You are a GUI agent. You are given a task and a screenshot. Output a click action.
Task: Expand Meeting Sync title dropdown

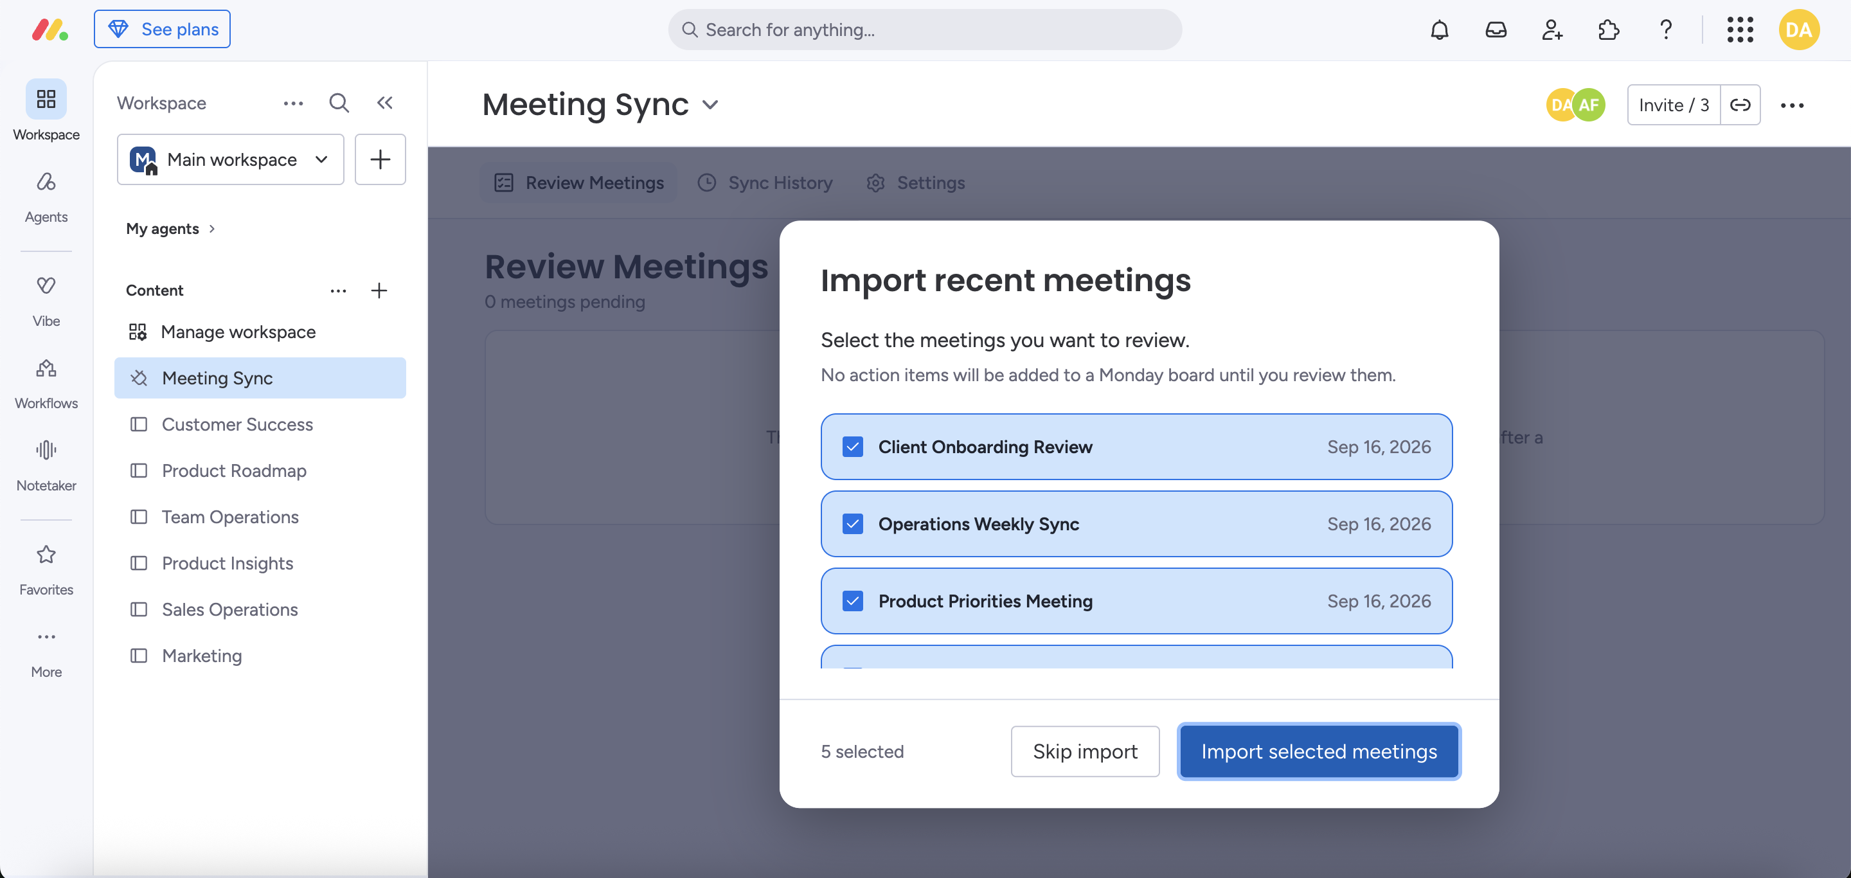pos(711,105)
